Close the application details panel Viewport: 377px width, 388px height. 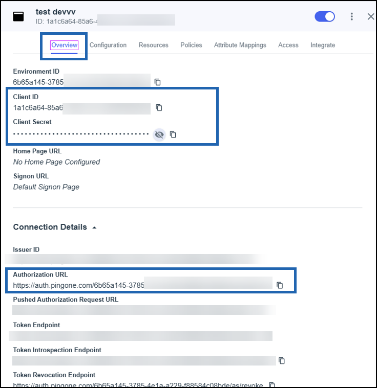point(371,16)
